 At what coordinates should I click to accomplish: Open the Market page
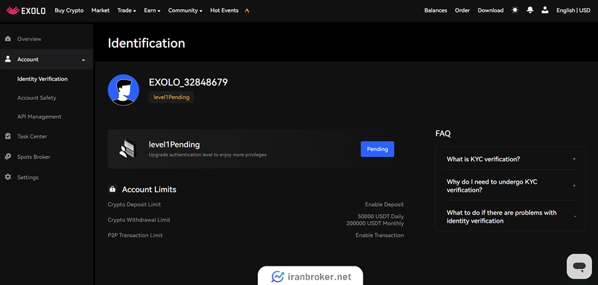(x=100, y=11)
